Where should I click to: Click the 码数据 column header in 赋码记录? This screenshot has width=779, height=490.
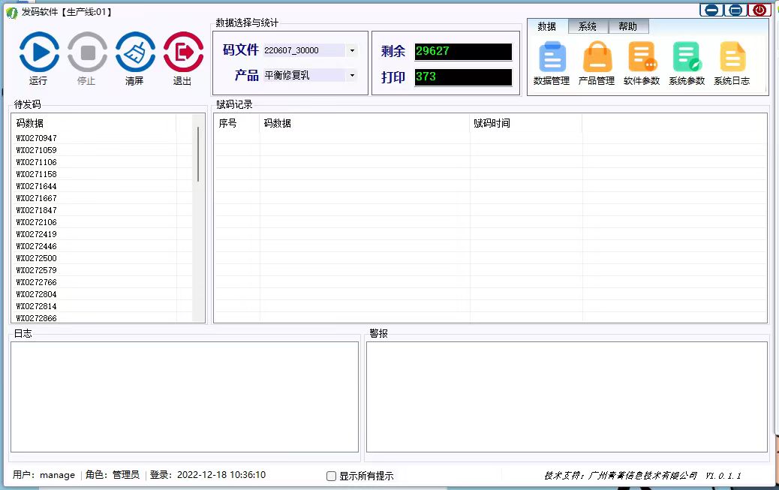pos(364,124)
